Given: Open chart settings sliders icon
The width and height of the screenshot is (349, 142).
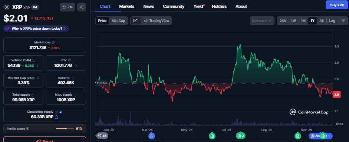Looking at the screenshot, I should (x=343, y=21).
